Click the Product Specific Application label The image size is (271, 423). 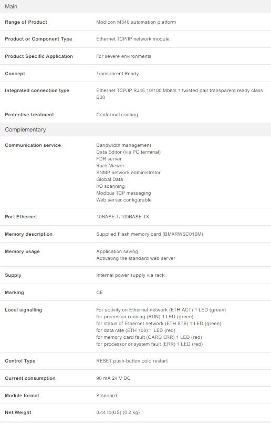[39, 56]
